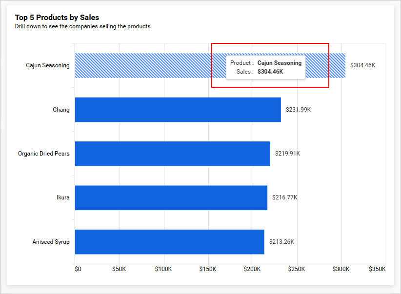Screen dimensions: 401x294
Task: Click the $304.46K data label beside the bar
Action: coord(362,65)
